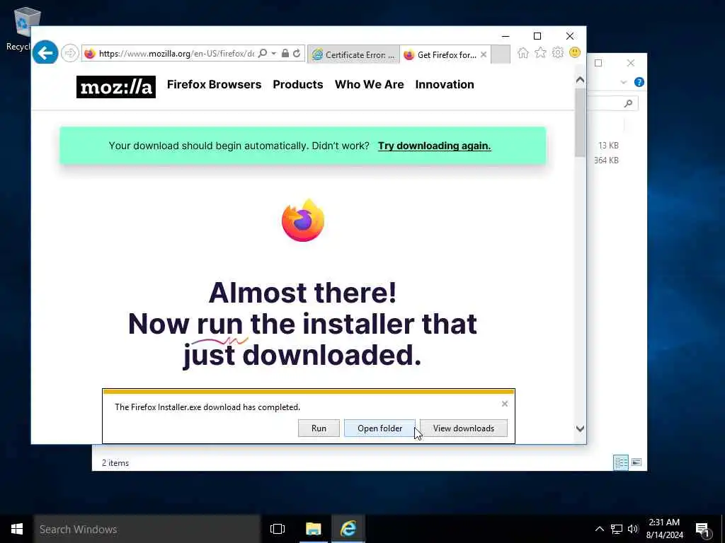725x543 pixels.
Task: Click the security lock icon
Action: (x=285, y=54)
